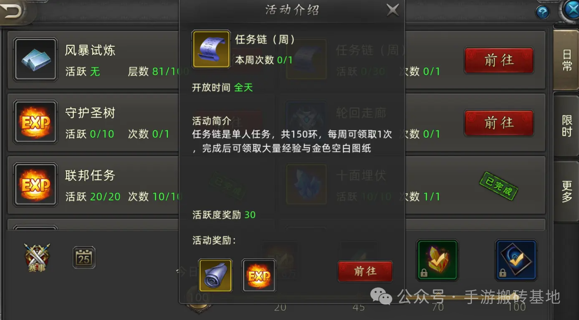The image size is (579, 320).
Task: Click the 守护圣树 EXP flame icon
Action: pos(35,122)
